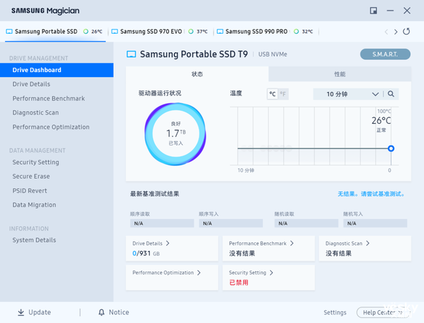Expand the Security Setting card chevron
Viewport: 424px width, 323px height.
coord(271,272)
